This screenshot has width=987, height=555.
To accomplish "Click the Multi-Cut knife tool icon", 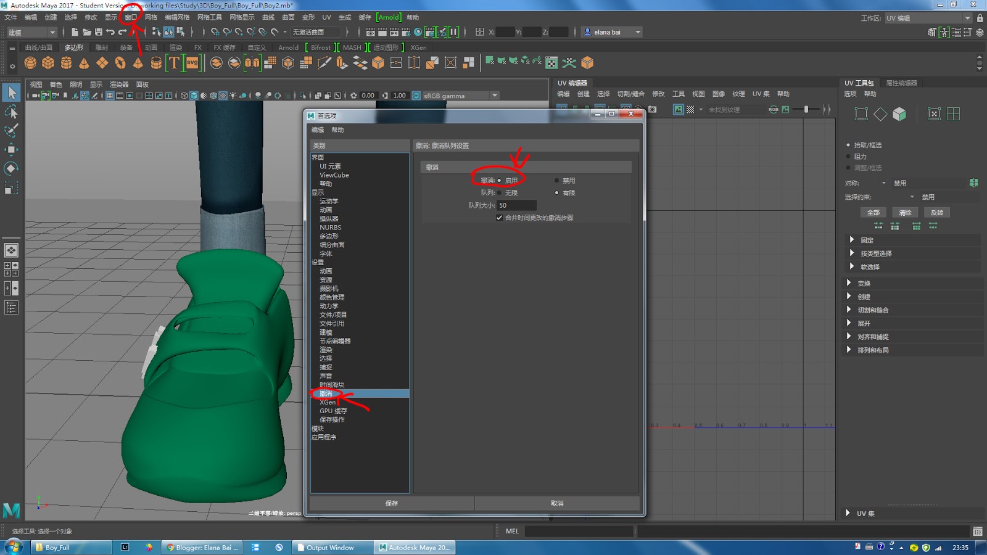I will [324, 63].
